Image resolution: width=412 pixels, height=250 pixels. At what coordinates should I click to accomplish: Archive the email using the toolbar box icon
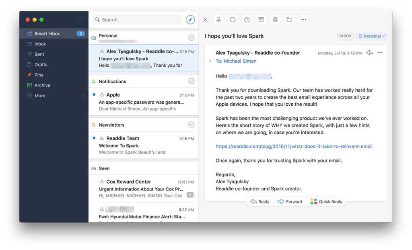coord(261,20)
